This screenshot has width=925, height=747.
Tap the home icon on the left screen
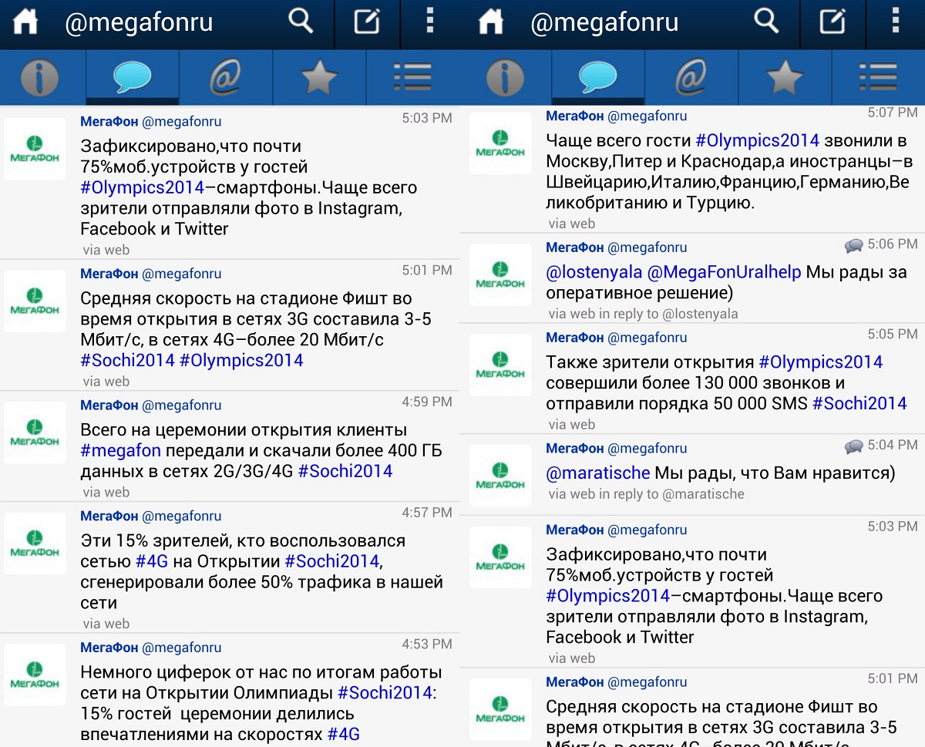pyautogui.click(x=25, y=22)
